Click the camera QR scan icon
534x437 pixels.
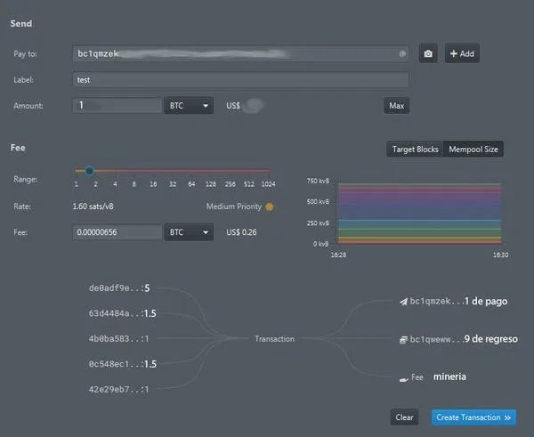click(428, 53)
